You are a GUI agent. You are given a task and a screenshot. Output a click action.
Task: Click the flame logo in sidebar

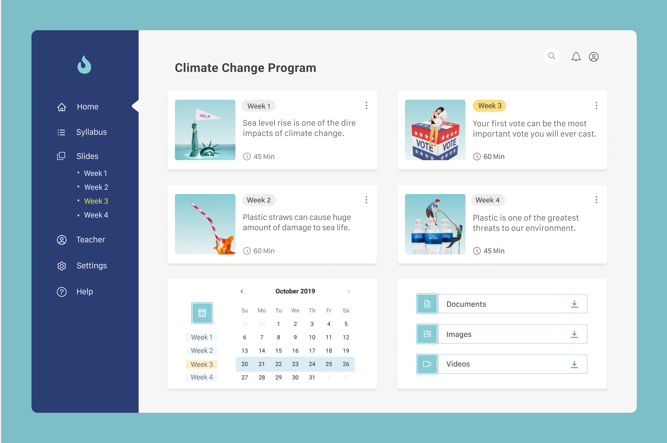[x=84, y=65]
